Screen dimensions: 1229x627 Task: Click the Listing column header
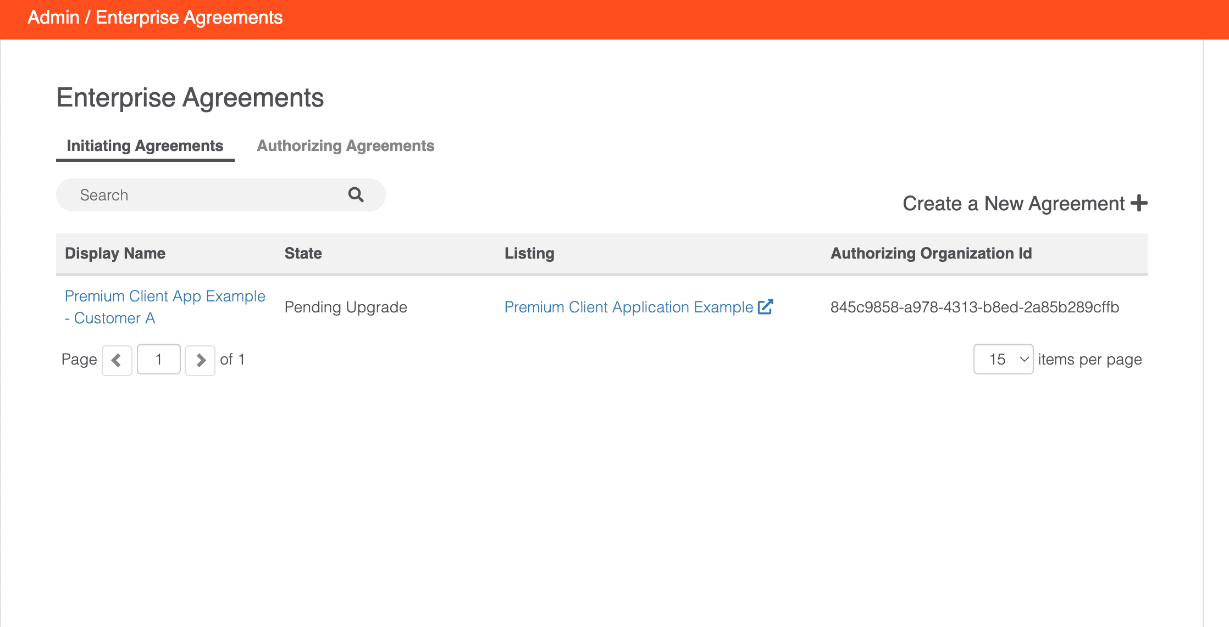(529, 254)
